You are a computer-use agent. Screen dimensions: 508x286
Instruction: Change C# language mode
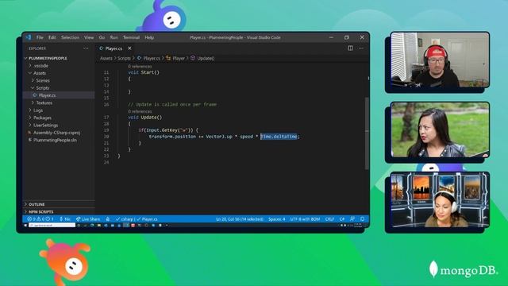pyautogui.click(x=342, y=219)
